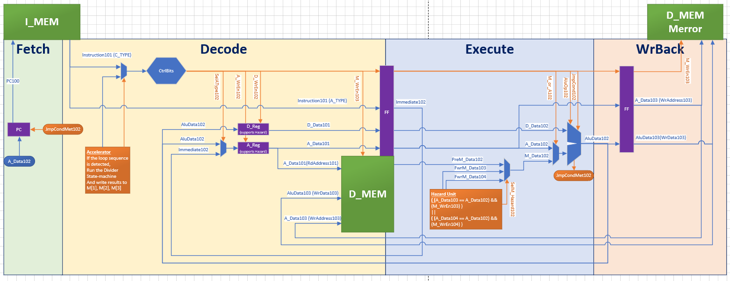Click the A_WrEn102 signal label
The height and width of the screenshot is (281, 730).
click(238, 87)
